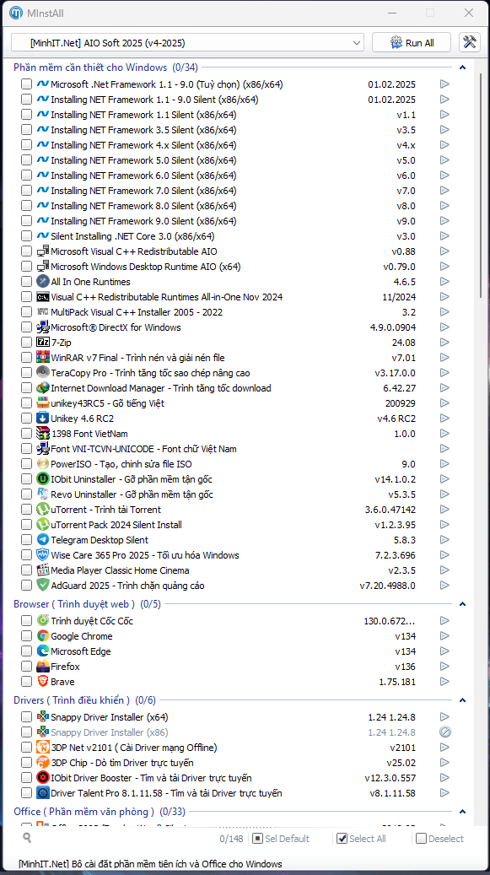
Task: Click the Media Player Classic icon
Action: [43, 570]
